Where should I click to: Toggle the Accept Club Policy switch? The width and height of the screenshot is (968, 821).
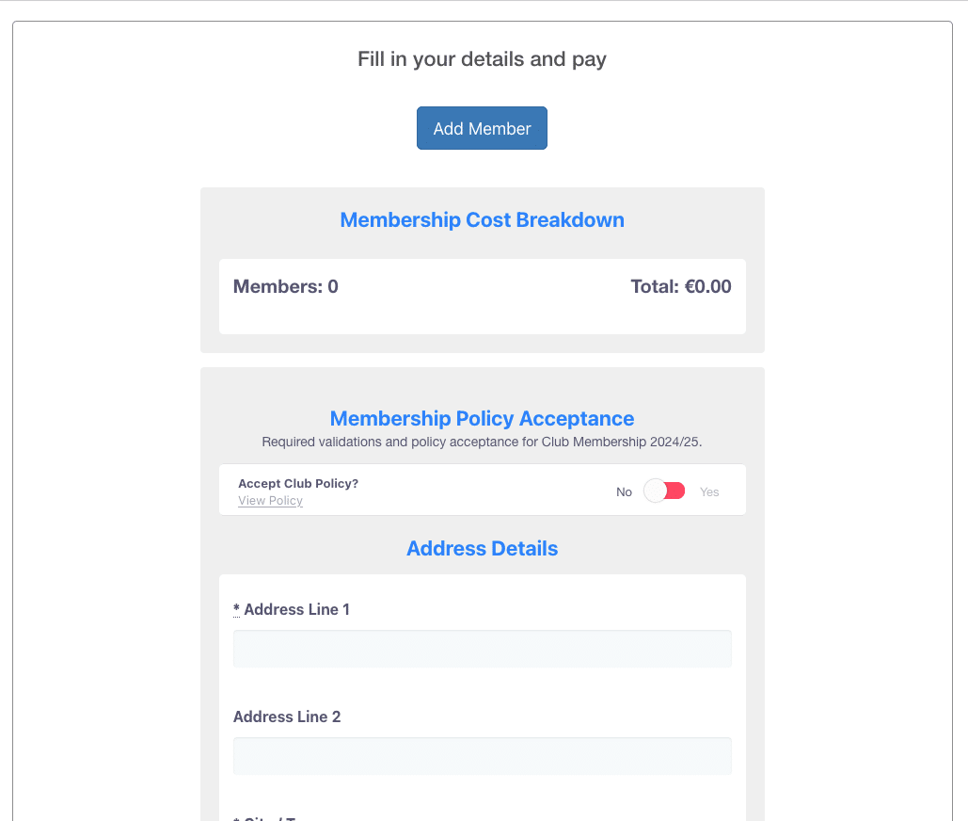(664, 491)
